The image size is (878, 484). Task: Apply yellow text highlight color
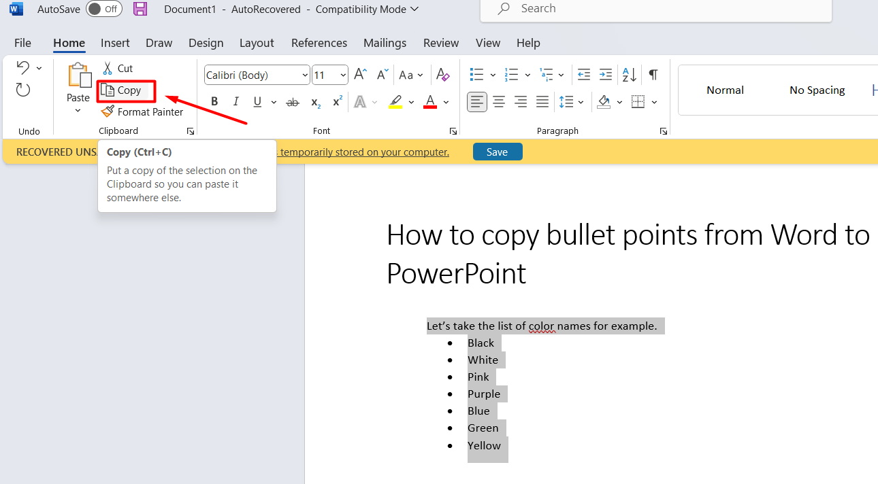(x=395, y=102)
